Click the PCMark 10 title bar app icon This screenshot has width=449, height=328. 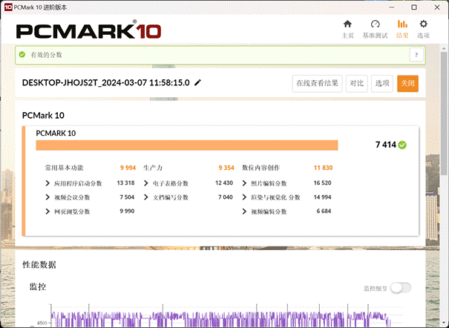tap(7, 6)
